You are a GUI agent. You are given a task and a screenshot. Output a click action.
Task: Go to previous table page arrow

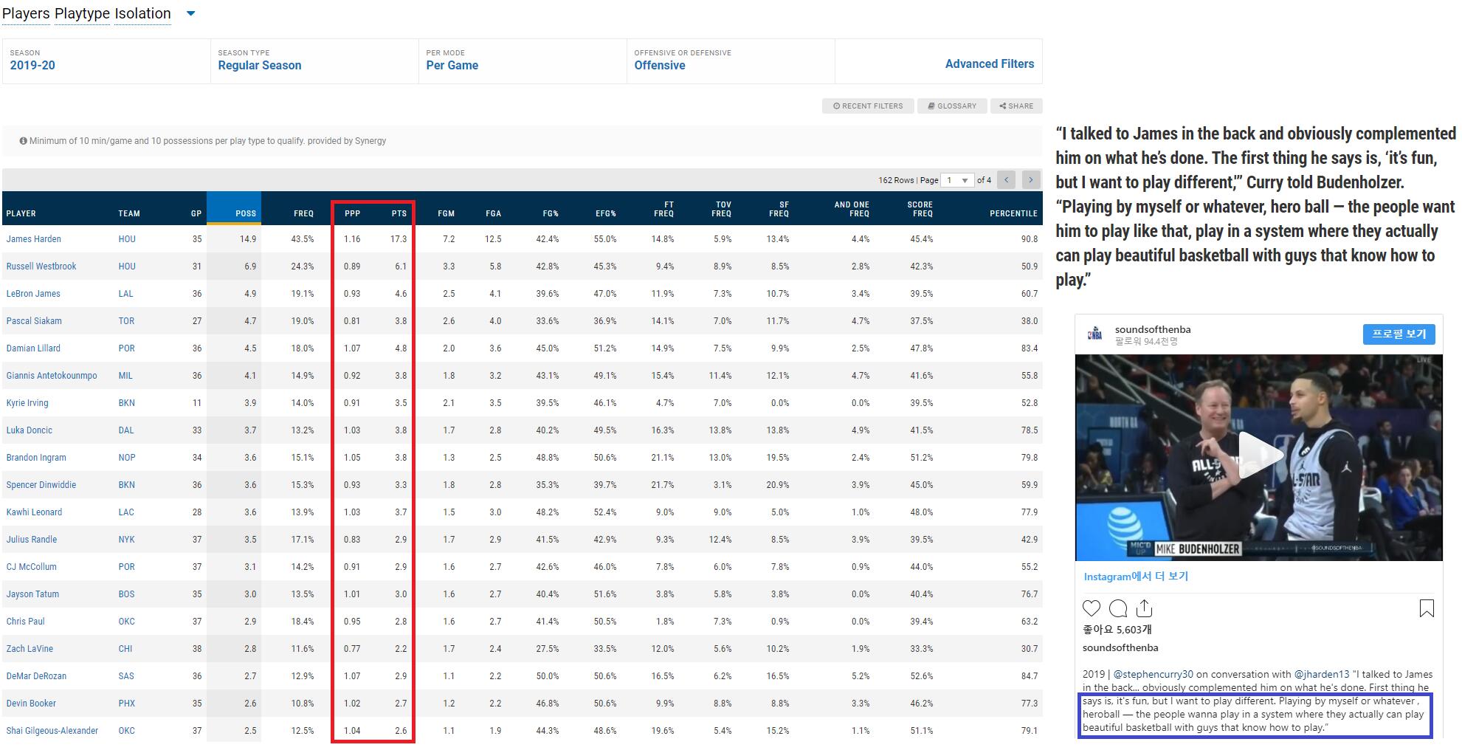(x=1006, y=180)
